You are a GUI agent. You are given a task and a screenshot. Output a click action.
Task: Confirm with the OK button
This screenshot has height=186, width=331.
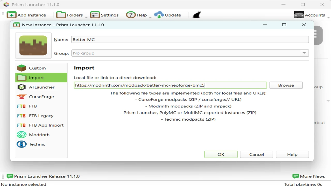[x=221, y=154]
